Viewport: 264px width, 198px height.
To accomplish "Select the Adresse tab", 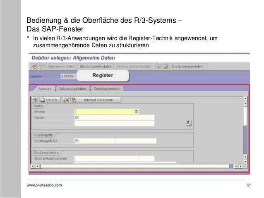I will 45,88.
